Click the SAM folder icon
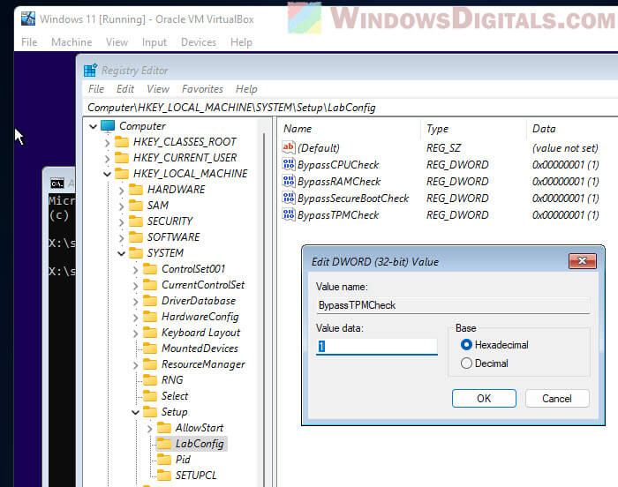The width and height of the screenshot is (618, 487). (136, 206)
